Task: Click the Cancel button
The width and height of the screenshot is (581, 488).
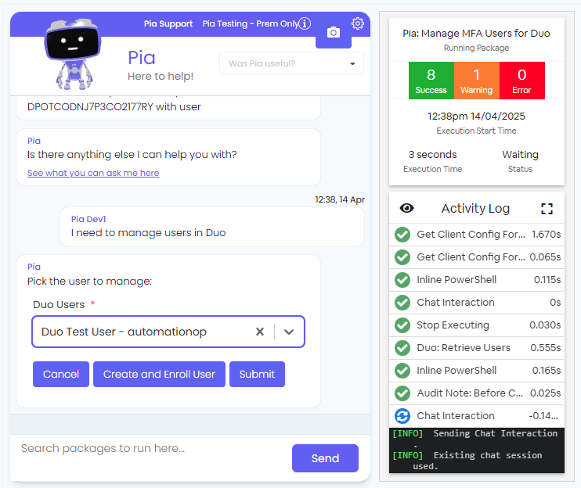Action: [61, 374]
